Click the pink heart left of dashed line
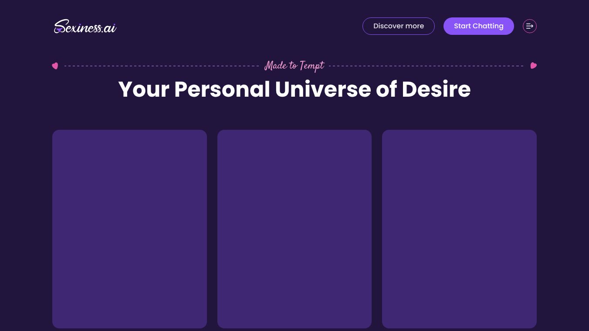The image size is (589, 331). click(55, 66)
